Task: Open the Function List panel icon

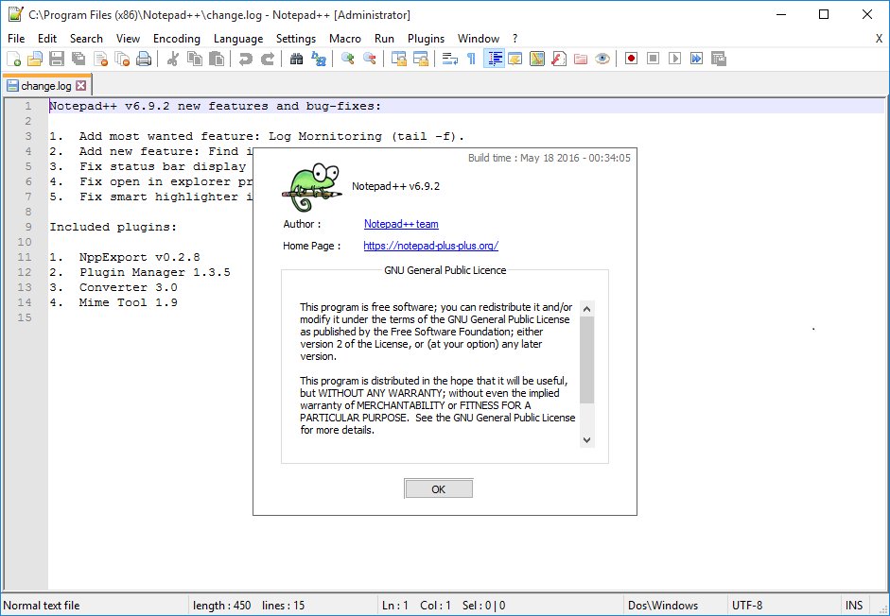Action: (559, 59)
